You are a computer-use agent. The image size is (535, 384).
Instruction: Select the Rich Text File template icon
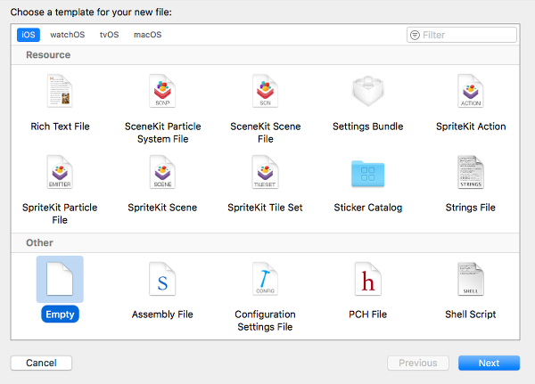[60, 91]
